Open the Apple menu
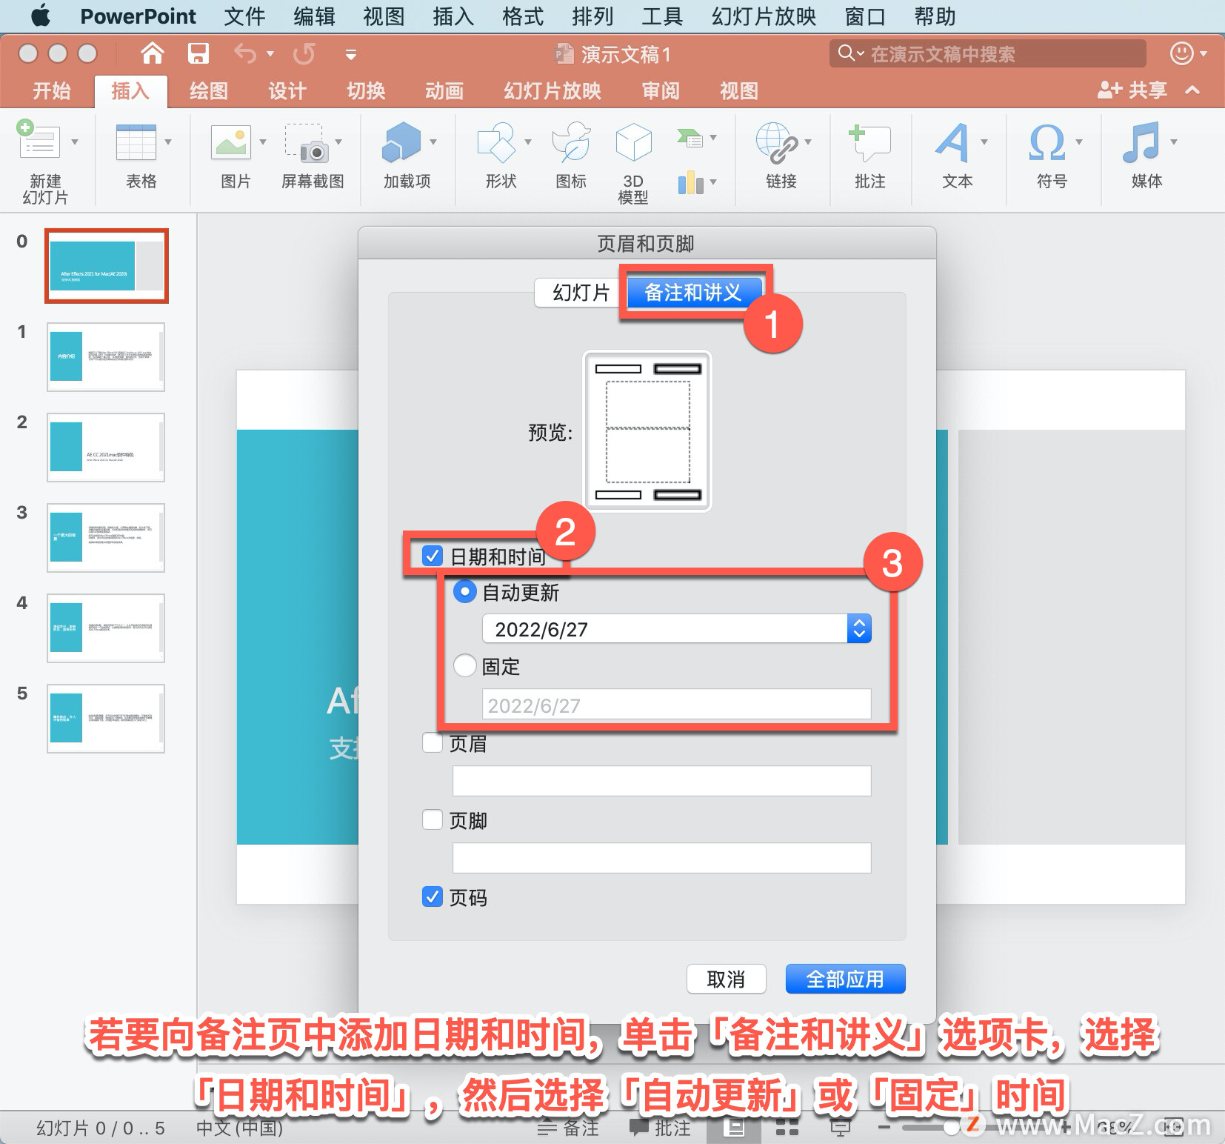This screenshot has width=1225, height=1144. point(41,16)
